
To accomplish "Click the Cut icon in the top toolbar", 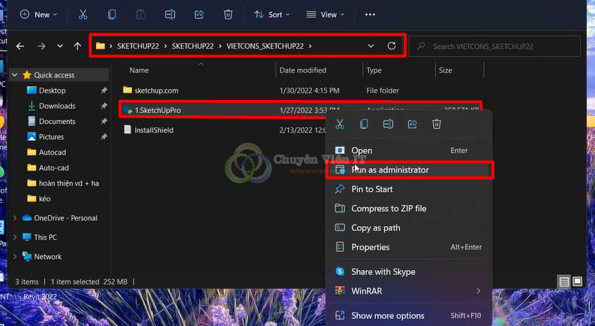I will 83,14.
